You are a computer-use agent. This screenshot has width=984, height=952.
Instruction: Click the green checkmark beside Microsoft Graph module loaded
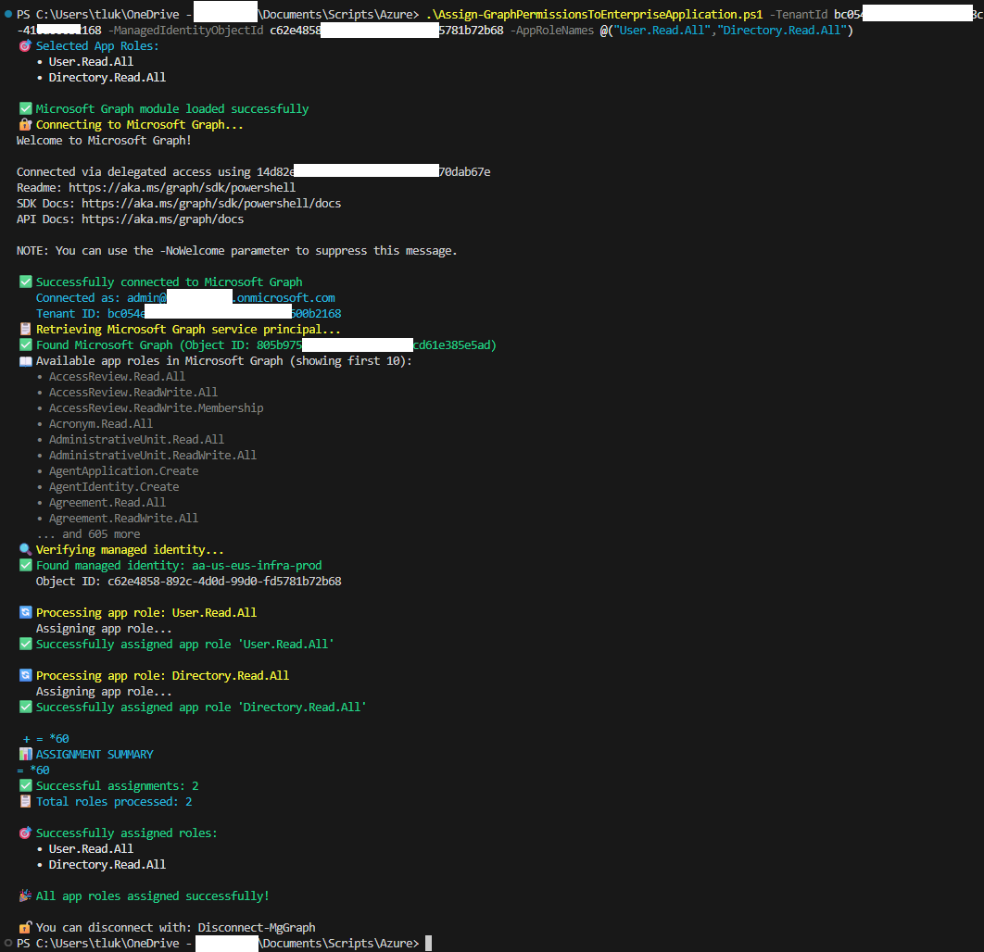point(25,109)
